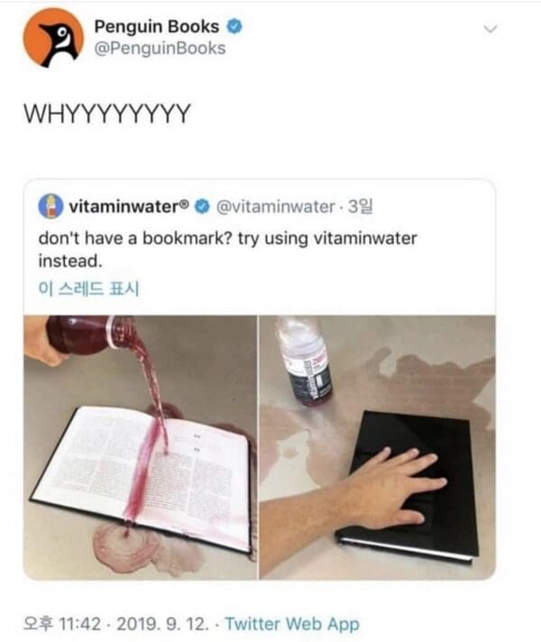
Task: Click vitaminwater verified checkmark badge
Action: coord(202,206)
